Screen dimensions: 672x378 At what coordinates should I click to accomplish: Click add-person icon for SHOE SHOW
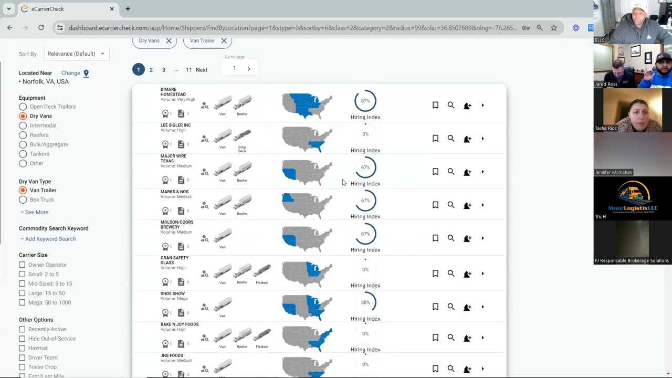pos(467,307)
